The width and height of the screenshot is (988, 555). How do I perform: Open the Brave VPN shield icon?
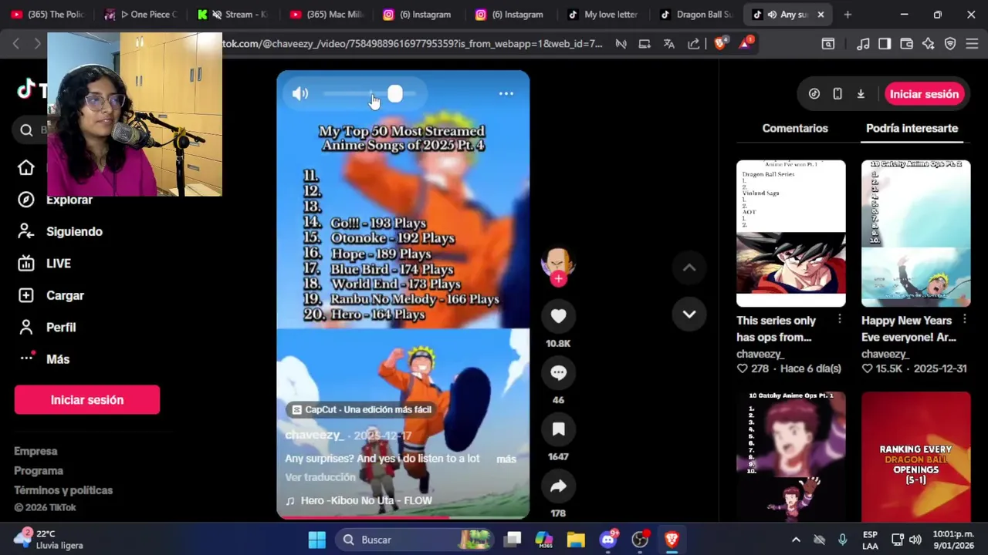[950, 44]
